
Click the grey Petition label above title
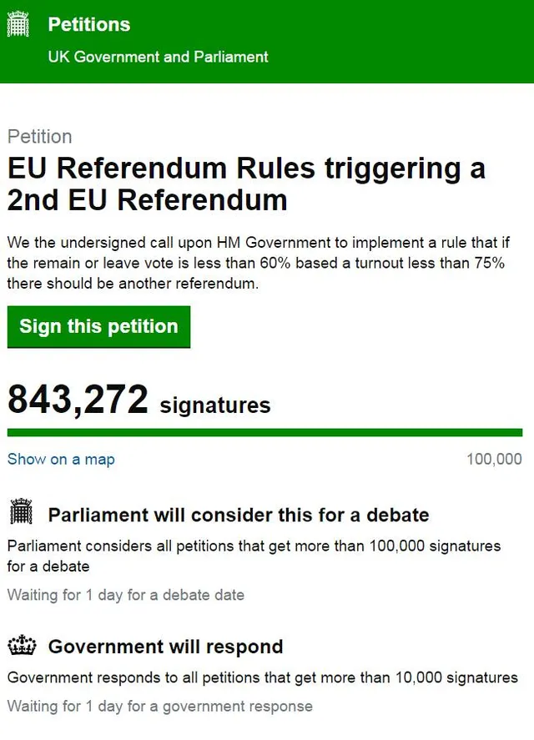(x=39, y=137)
